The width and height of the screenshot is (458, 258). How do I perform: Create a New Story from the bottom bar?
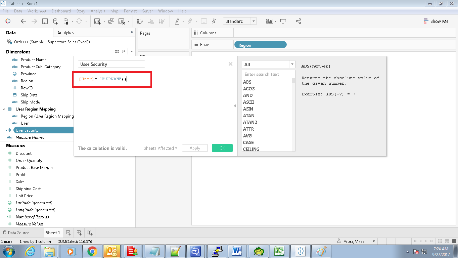[x=90, y=232]
